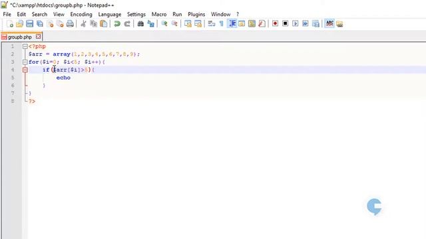Click the Close All toolbar icon
The height and width of the screenshot is (239, 426).
click(60, 24)
